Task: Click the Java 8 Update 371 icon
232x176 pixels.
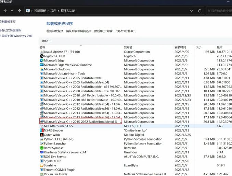Action: (x=41, y=52)
